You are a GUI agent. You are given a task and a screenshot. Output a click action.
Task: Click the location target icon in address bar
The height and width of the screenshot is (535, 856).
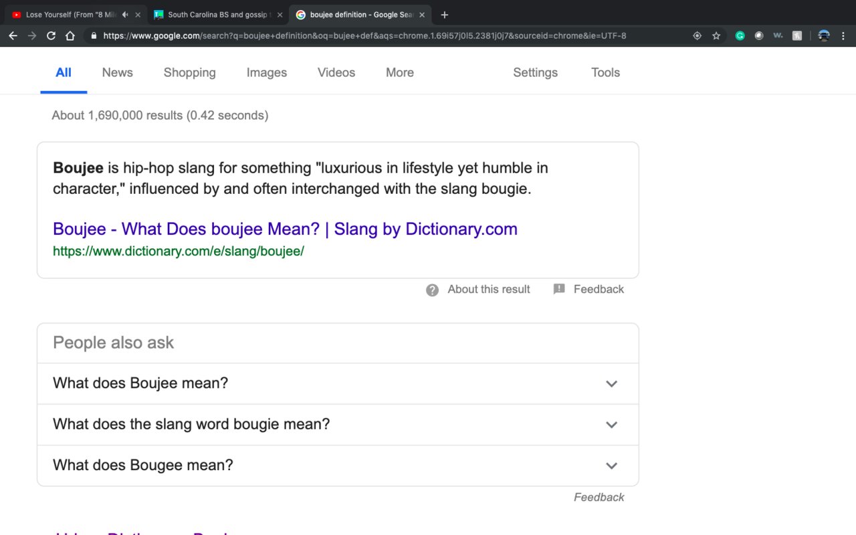[x=697, y=36]
